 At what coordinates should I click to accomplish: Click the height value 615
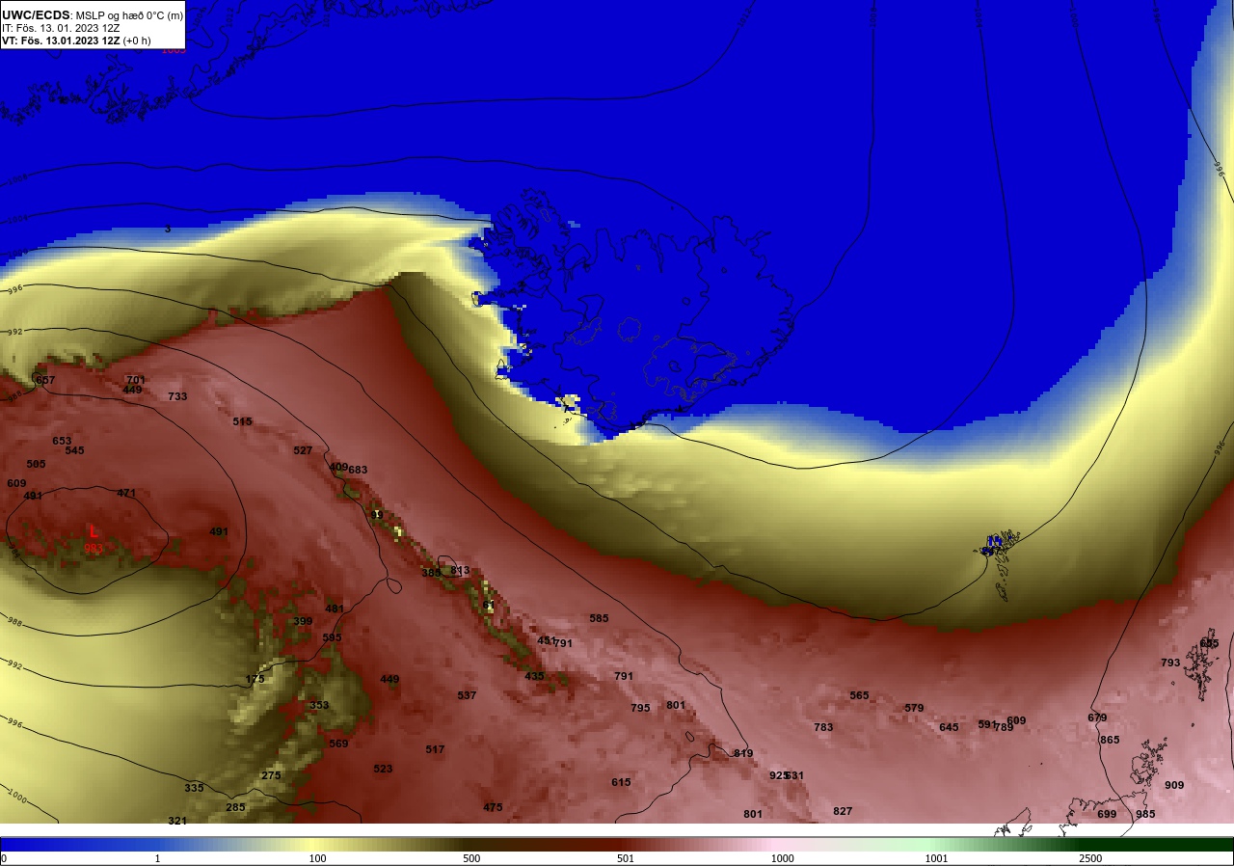point(621,782)
